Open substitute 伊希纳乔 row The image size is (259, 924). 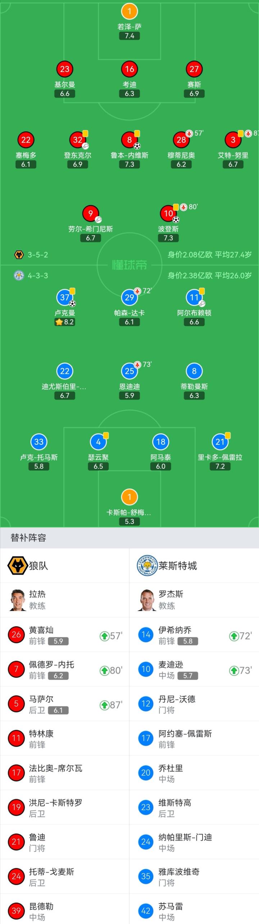click(x=194, y=636)
